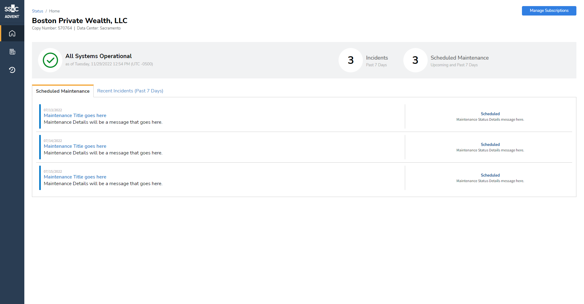Click the Incidents counter circle showing 3
Screen dimensions: 584x304
[x=350, y=60]
